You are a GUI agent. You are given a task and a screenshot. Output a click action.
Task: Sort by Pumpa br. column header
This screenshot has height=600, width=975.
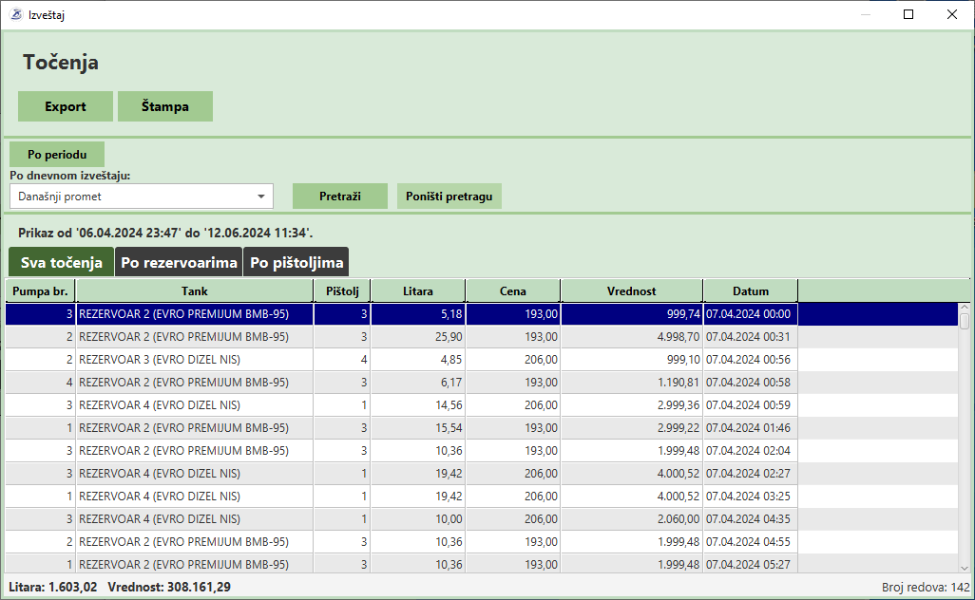(x=41, y=291)
